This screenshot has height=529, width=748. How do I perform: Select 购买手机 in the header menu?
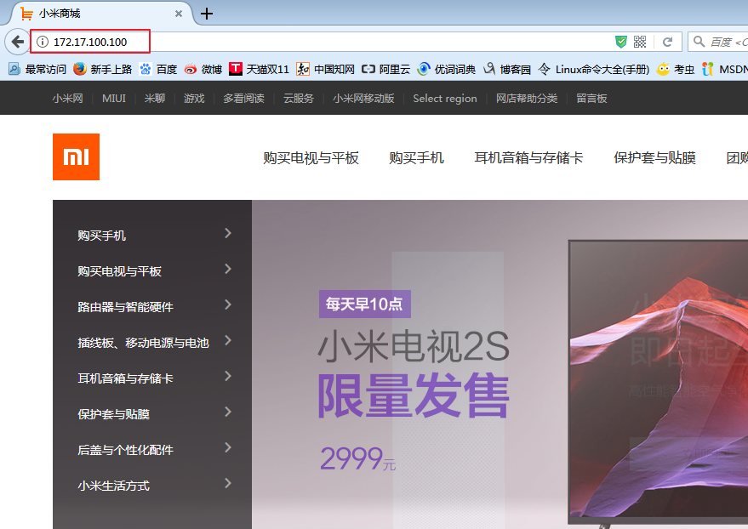point(416,157)
